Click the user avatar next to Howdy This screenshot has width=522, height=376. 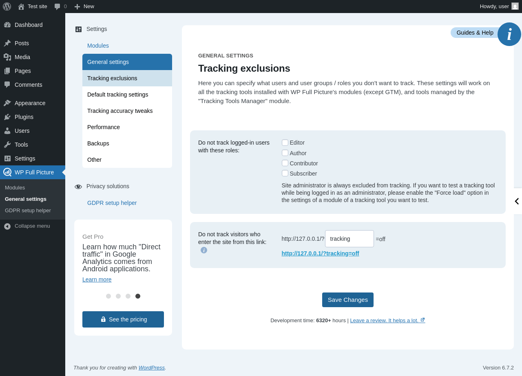coord(515,6)
